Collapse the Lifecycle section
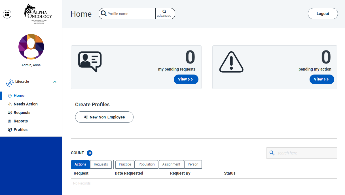 click(54, 82)
